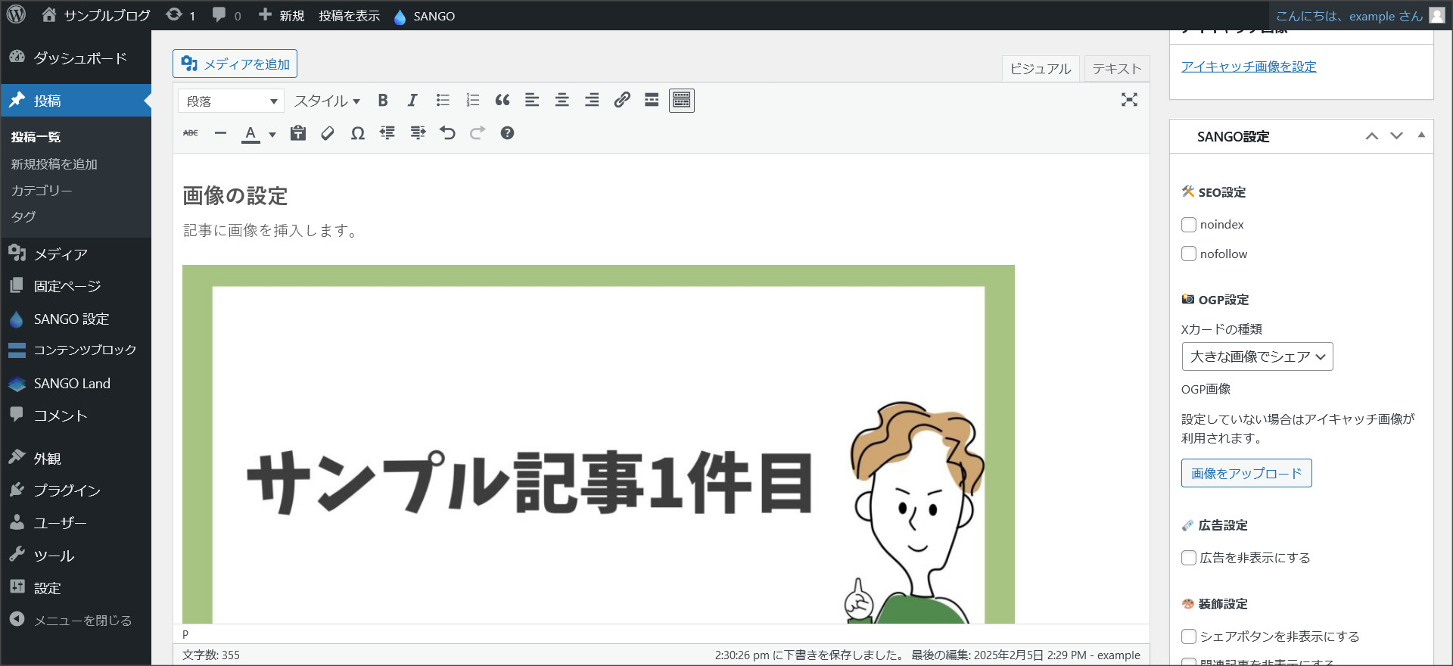
Task: Enable distraction-free fullscreen mode
Action: click(1129, 100)
